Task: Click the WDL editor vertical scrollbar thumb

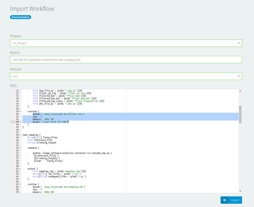Action: point(240,114)
